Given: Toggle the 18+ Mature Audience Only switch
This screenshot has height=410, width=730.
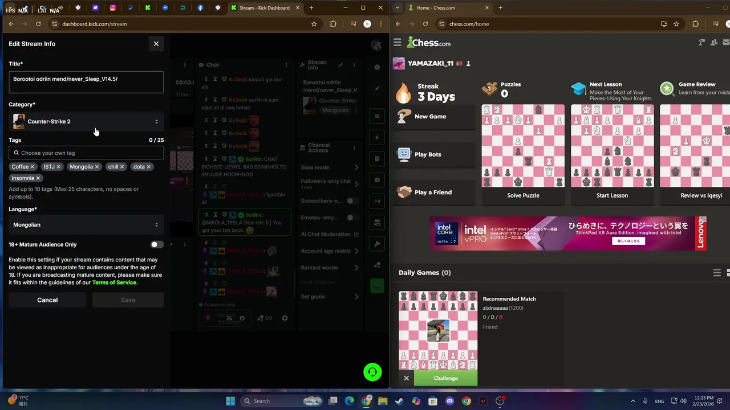Looking at the screenshot, I should [x=156, y=244].
